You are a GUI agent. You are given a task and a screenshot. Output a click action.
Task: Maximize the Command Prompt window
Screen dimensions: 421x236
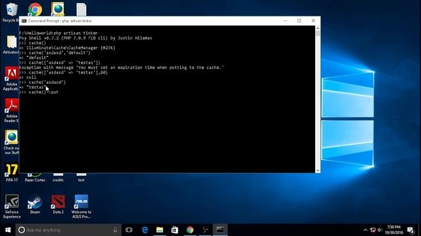[x=299, y=20]
